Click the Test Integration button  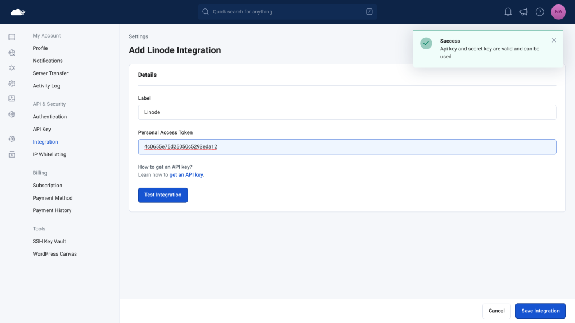point(163,195)
